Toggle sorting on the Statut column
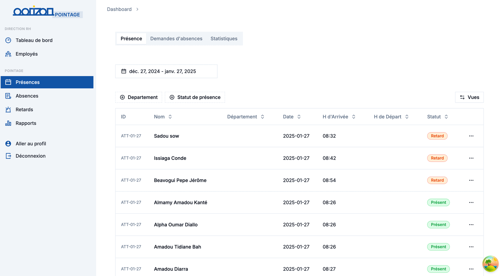The image size is (502, 276). click(446, 117)
